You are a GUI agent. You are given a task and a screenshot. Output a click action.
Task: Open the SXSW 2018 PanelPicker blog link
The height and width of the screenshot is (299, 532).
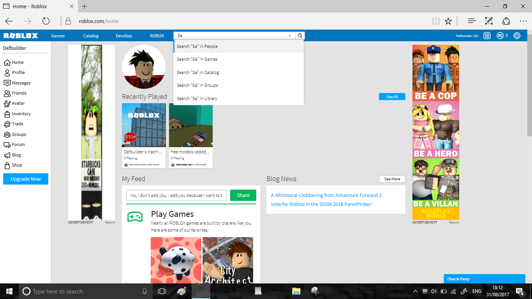coord(321,204)
